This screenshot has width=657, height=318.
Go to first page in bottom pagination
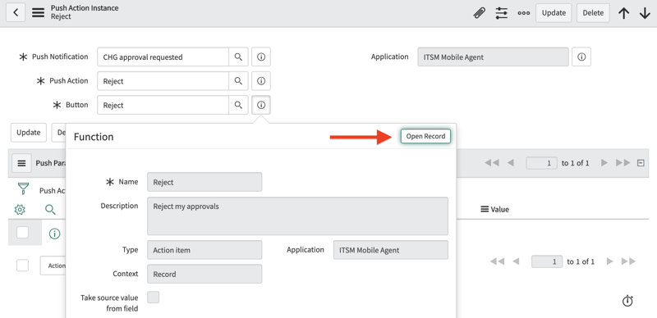pyautogui.click(x=497, y=261)
